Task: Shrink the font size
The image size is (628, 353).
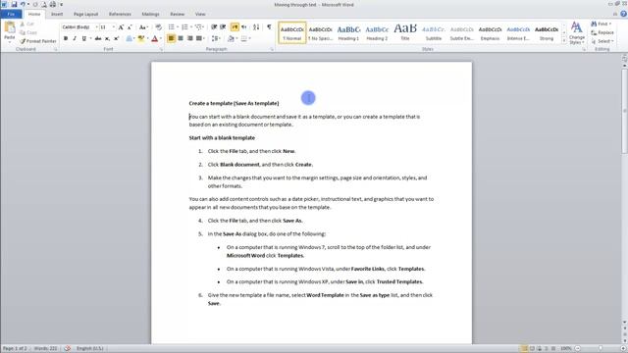Action: point(130,27)
